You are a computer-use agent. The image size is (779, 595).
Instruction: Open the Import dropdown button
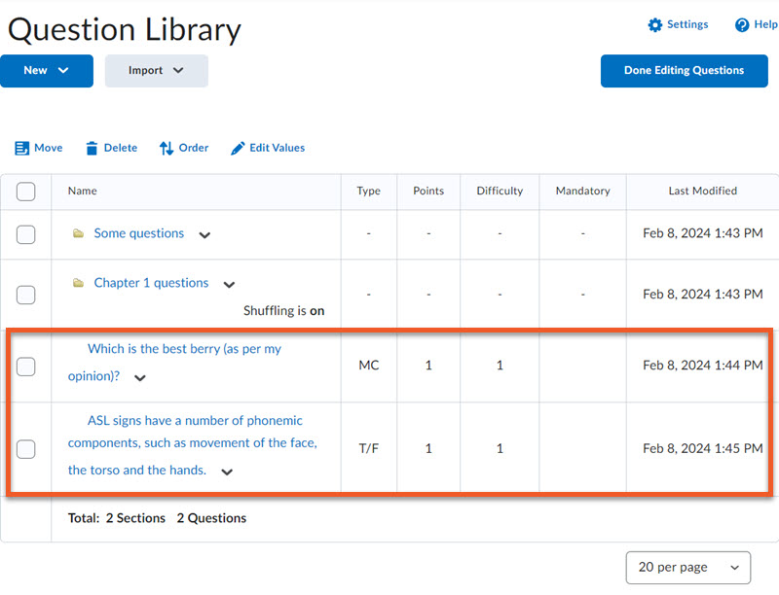(156, 71)
